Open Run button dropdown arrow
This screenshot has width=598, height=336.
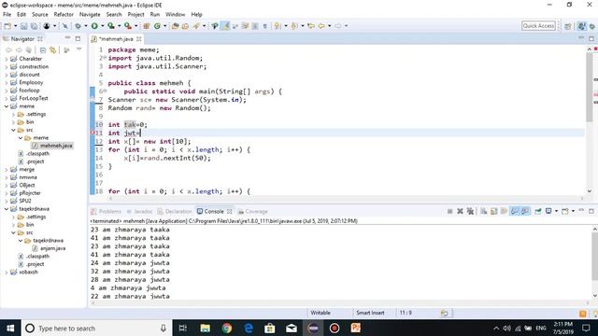coord(102,26)
